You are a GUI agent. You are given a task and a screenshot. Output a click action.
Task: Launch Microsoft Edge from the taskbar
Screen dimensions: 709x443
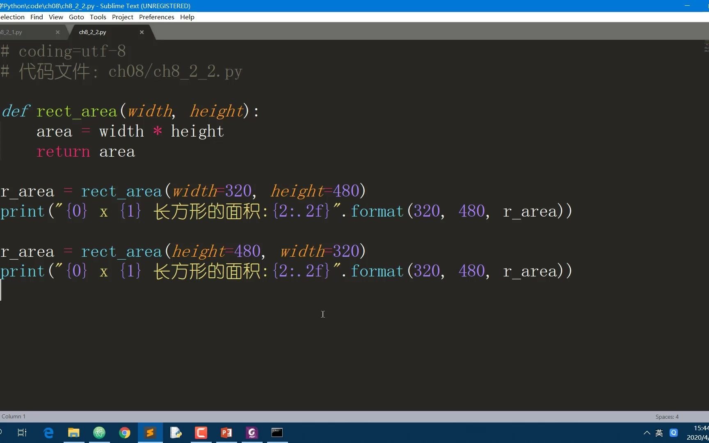click(48, 433)
